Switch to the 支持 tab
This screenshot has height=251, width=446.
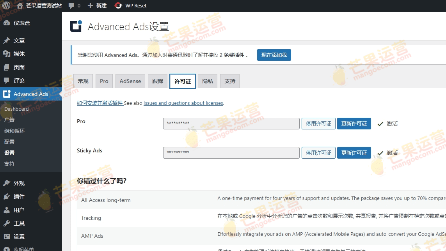(230, 81)
